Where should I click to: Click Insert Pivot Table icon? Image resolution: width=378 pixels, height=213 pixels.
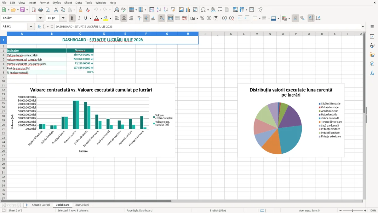tap(195, 10)
